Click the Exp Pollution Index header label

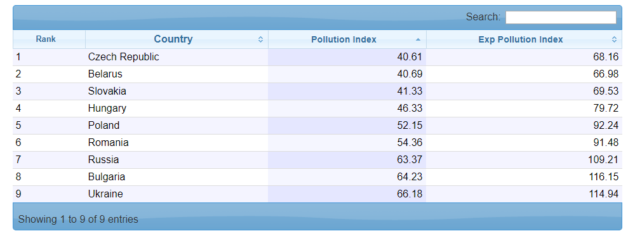point(521,39)
